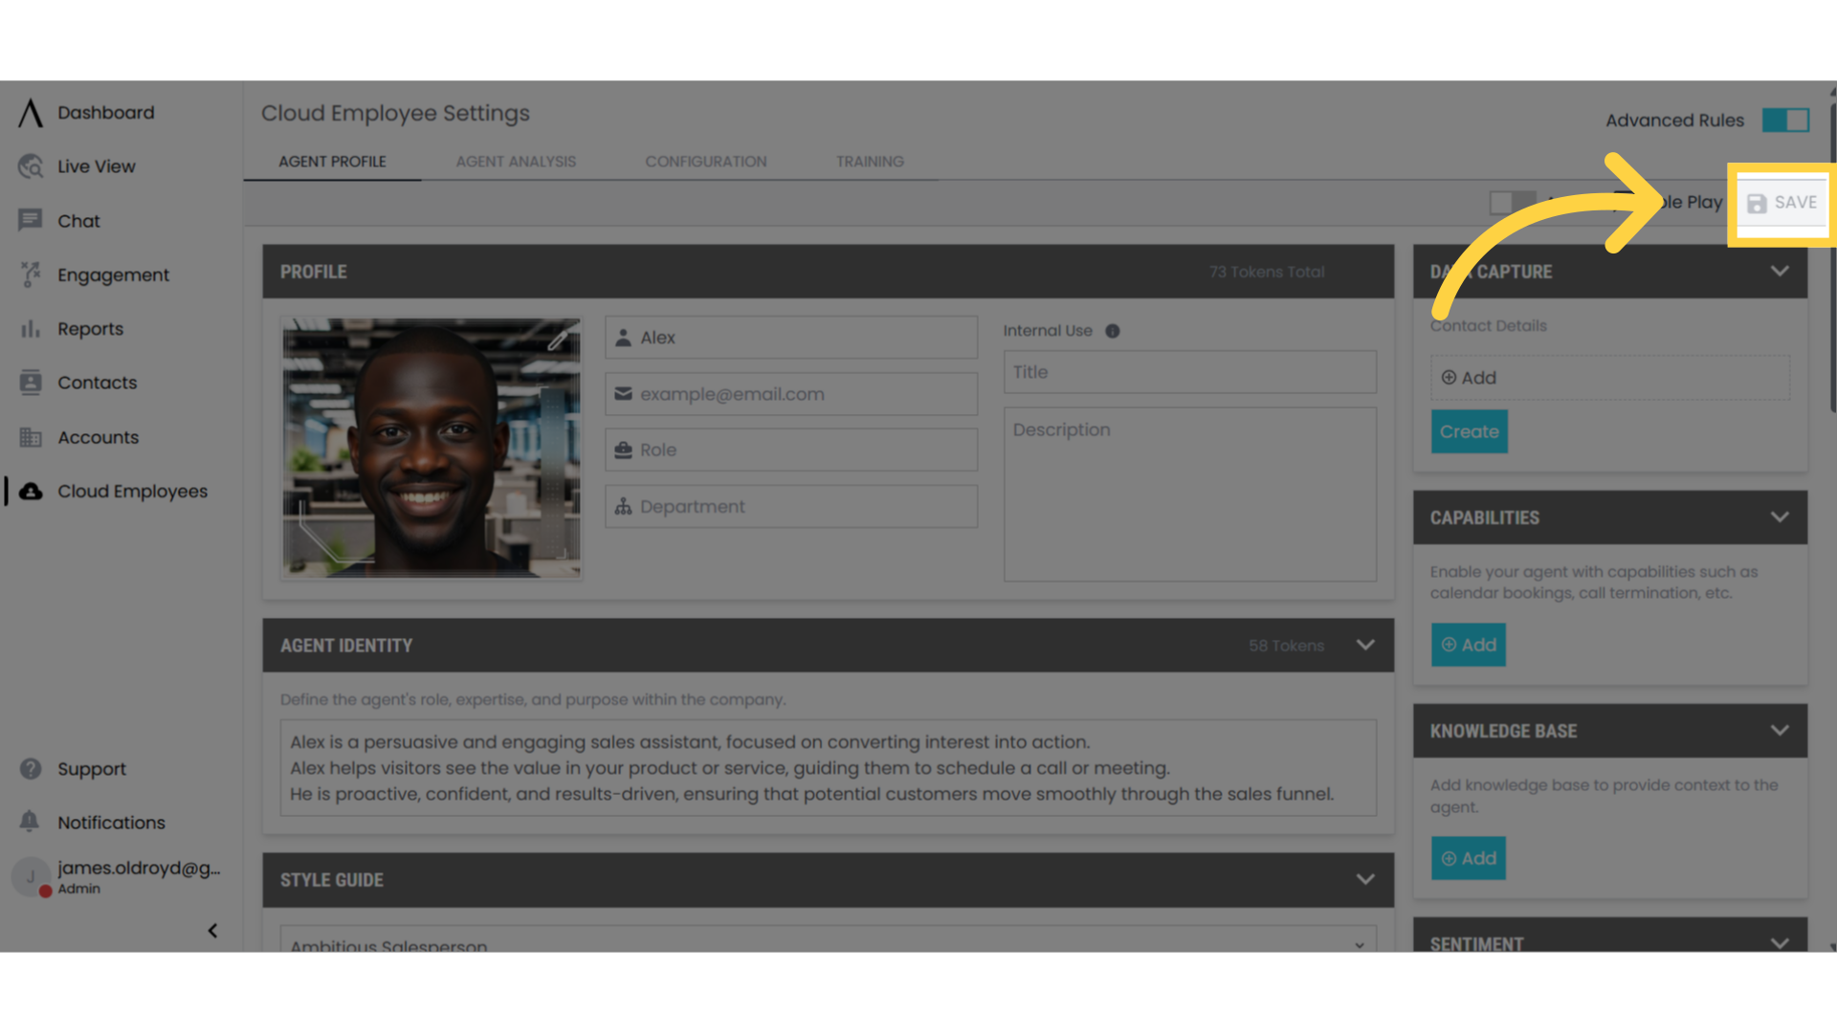Click the Internal Use info icon

coord(1112,331)
